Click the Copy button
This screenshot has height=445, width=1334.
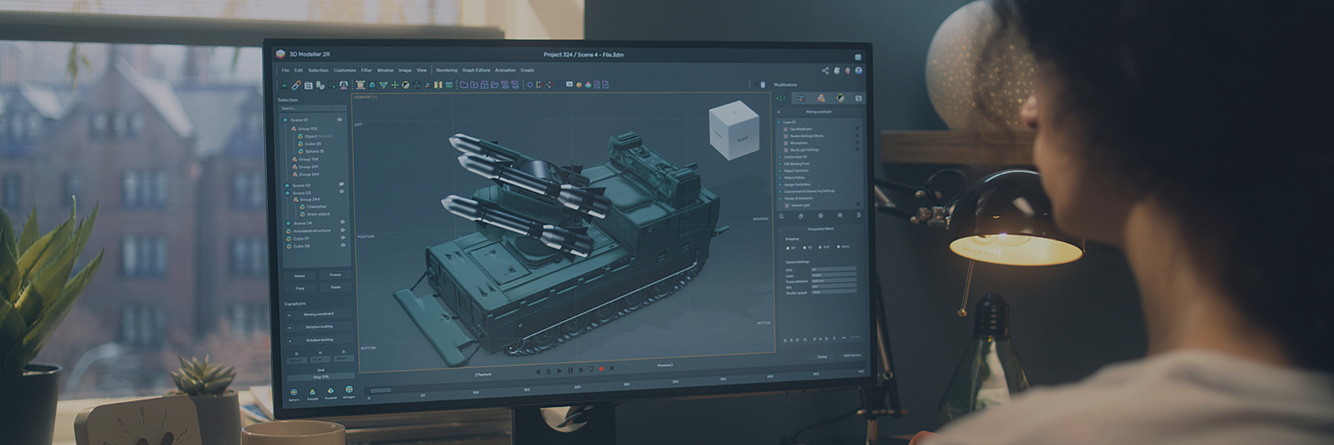click(299, 288)
